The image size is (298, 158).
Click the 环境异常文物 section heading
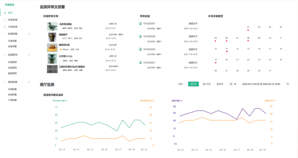point(51,16)
